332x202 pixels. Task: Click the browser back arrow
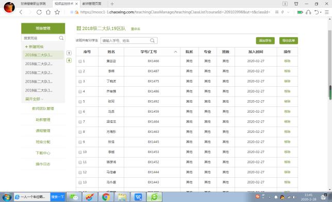tap(21, 12)
